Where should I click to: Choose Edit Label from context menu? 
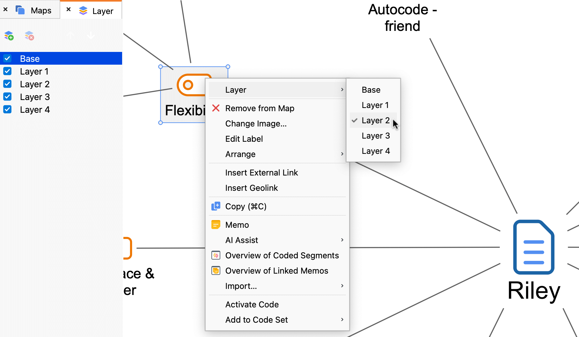click(277, 139)
